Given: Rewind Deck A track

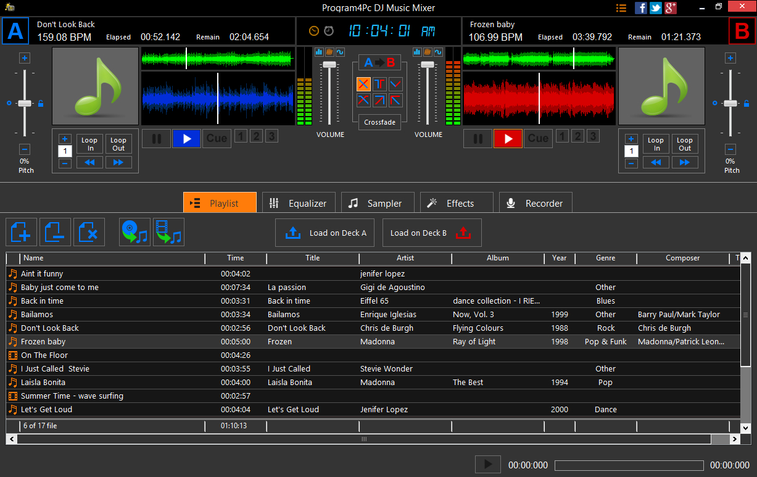Looking at the screenshot, I should (89, 162).
